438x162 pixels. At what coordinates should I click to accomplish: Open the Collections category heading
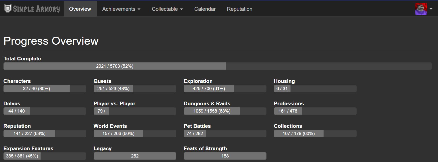(288, 126)
